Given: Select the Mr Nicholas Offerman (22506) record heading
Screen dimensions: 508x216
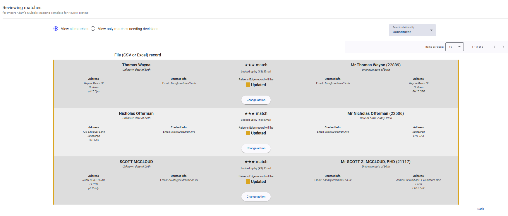Looking at the screenshot, I should (375, 113).
